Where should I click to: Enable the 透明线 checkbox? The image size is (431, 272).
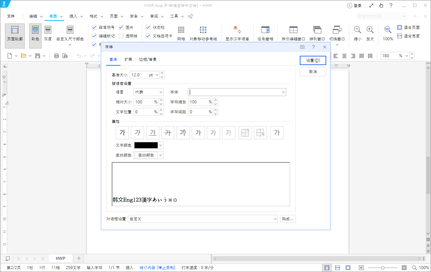click(121, 36)
